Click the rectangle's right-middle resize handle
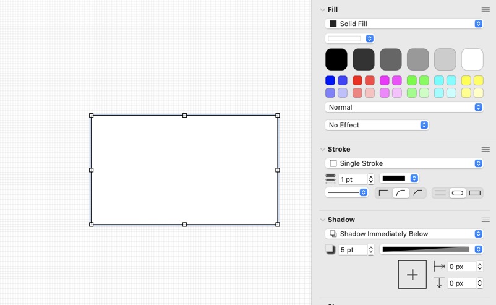 click(278, 170)
